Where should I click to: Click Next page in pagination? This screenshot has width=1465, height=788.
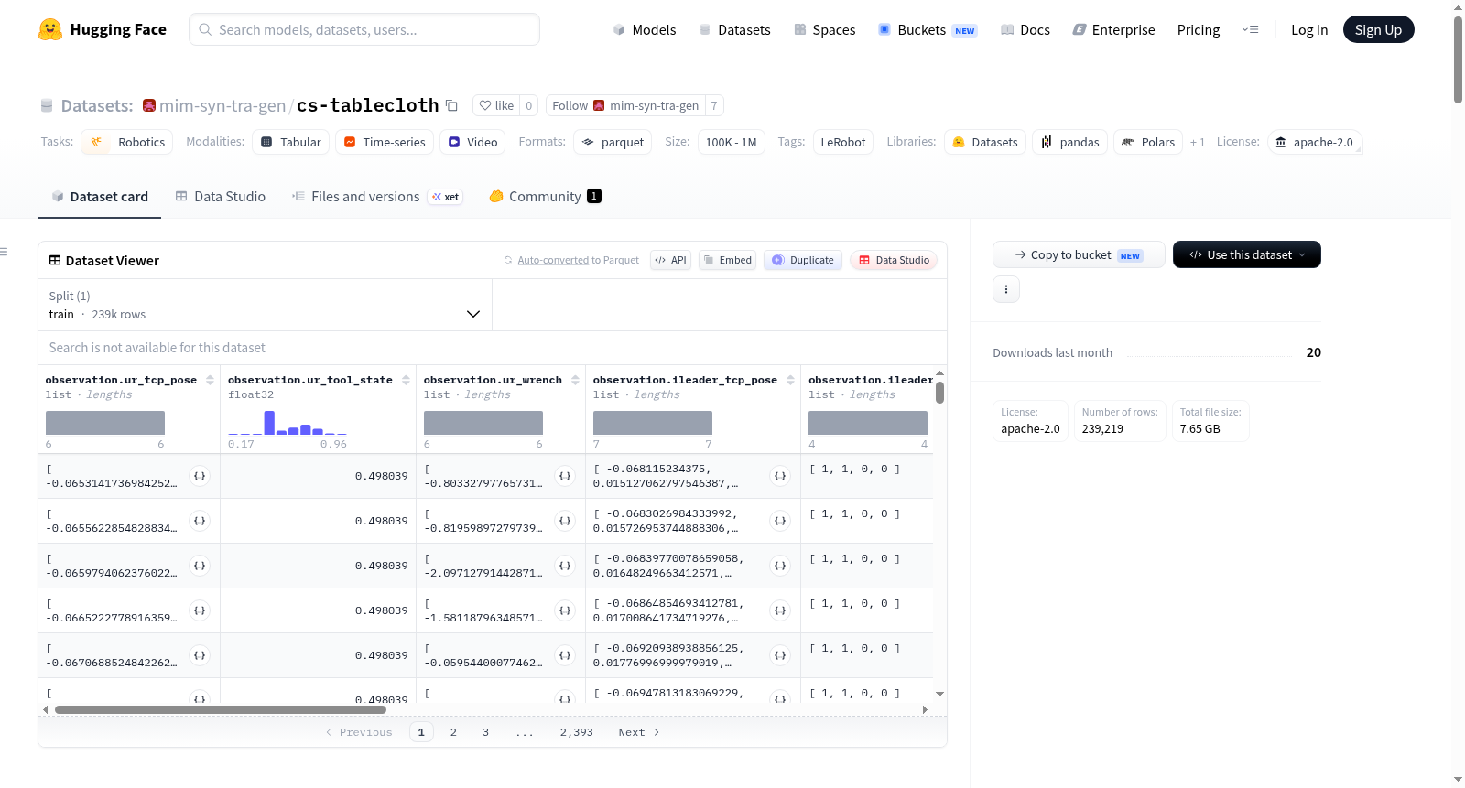638,732
